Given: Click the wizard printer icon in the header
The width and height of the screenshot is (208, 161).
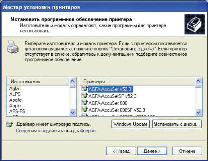Looking at the screenshot, I should (194, 24).
